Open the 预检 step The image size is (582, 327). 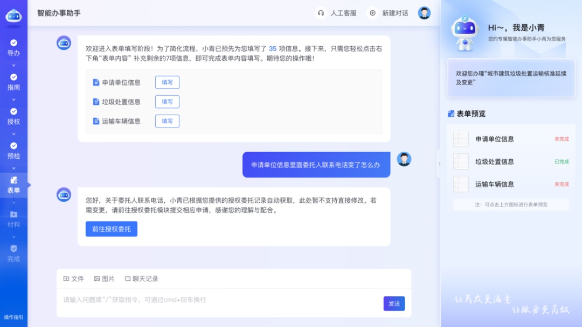pos(13,151)
